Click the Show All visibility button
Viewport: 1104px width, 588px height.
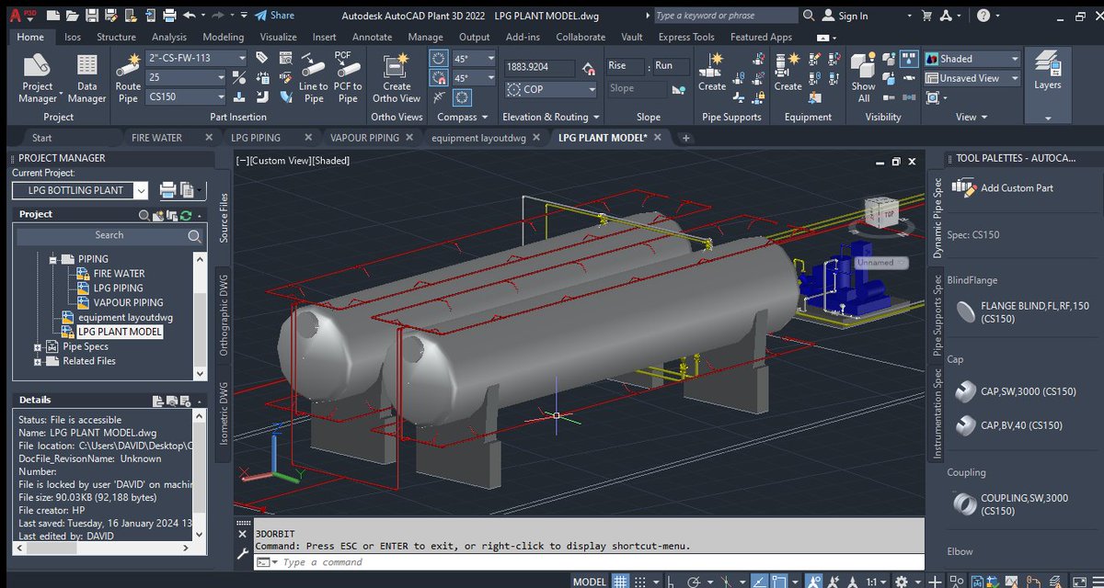863,78
